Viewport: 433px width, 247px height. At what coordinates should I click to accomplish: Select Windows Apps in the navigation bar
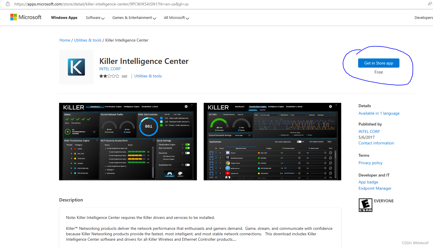click(64, 18)
